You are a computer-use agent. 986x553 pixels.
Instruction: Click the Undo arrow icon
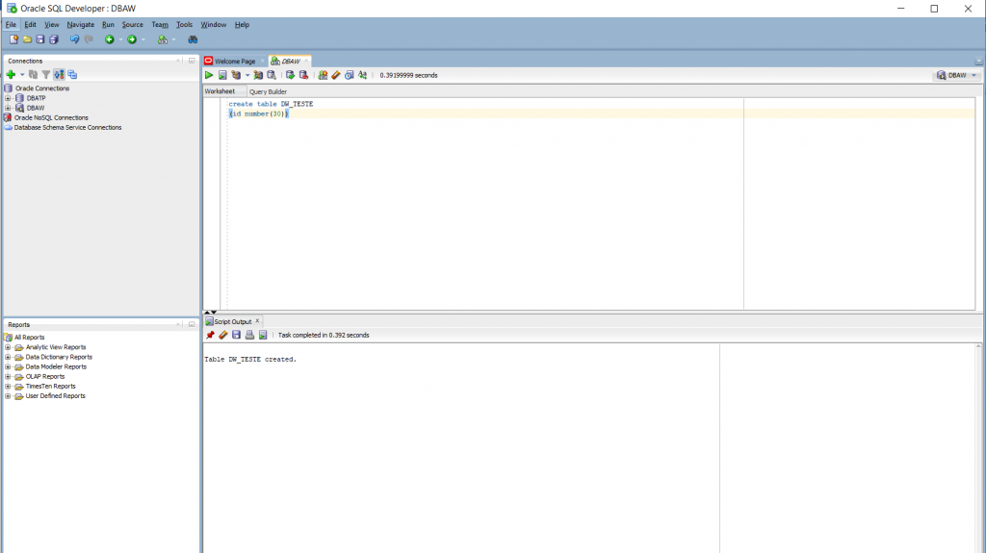click(x=74, y=39)
